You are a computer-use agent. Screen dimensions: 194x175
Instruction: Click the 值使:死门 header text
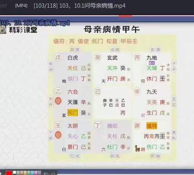pos(91,41)
